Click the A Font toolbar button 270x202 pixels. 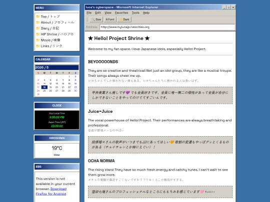110,19
